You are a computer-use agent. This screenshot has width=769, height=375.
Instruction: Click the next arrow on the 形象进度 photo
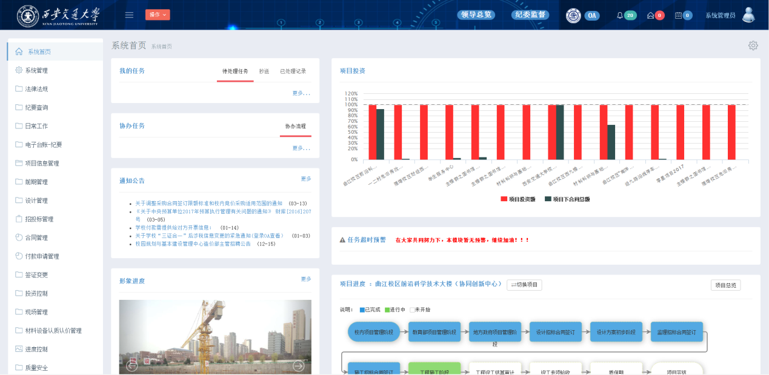[x=298, y=365]
